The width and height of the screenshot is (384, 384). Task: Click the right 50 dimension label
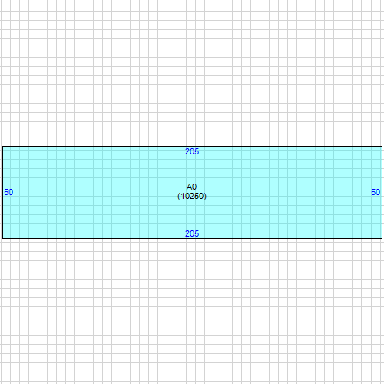click(x=376, y=192)
